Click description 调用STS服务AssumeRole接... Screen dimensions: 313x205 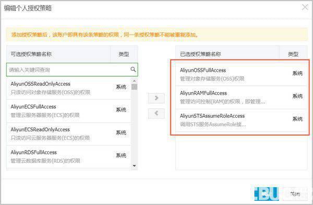(213, 124)
